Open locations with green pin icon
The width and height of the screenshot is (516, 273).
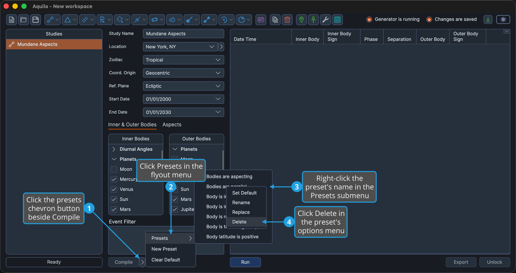(301, 20)
